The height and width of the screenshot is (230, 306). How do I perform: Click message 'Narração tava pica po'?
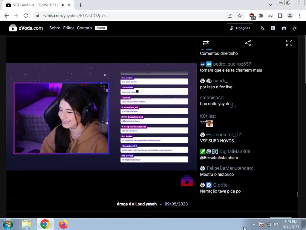point(220,191)
